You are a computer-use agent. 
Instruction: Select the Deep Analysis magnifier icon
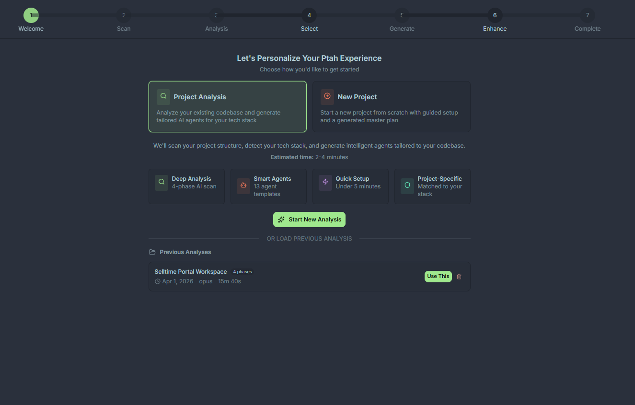pyautogui.click(x=161, y=183)
